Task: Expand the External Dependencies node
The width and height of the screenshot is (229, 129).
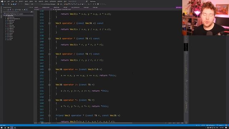Action: pos(6,19)
